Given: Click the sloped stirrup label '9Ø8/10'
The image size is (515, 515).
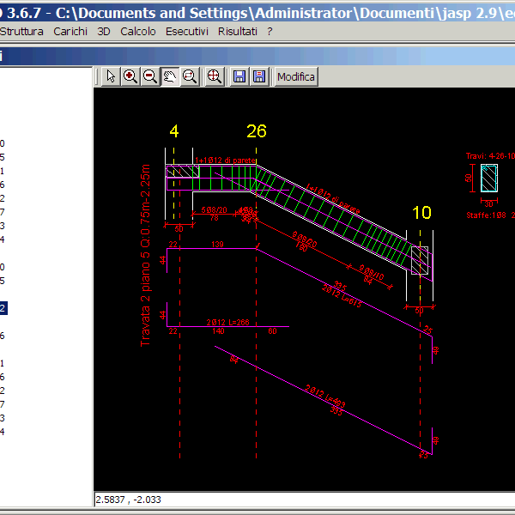Looking at the screenshot, I should (371, 272).
